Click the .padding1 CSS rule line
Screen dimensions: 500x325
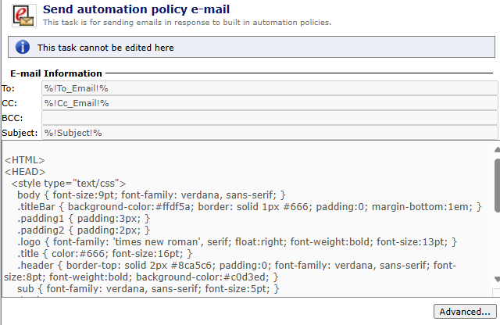tap(83, 219)
